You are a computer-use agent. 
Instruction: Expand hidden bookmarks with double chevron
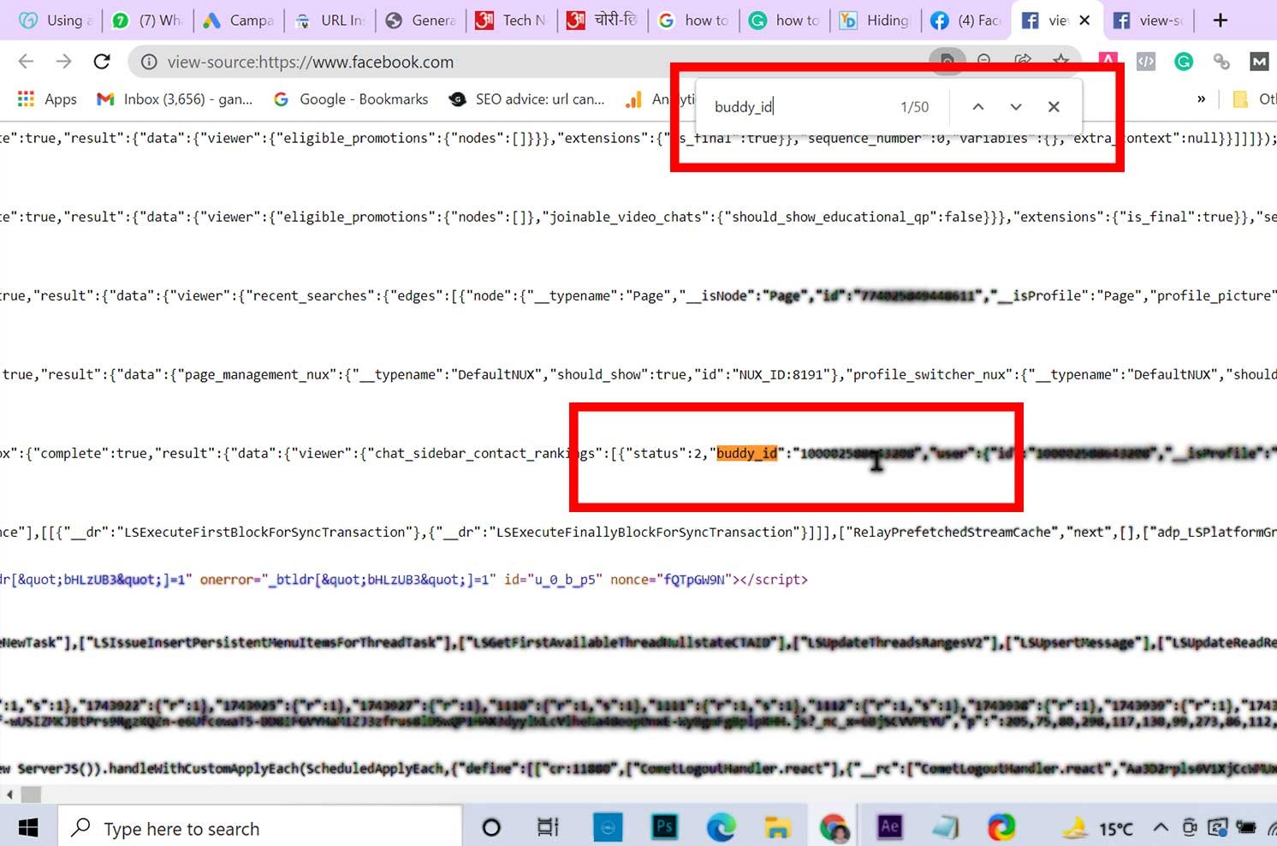point(1201,99)
